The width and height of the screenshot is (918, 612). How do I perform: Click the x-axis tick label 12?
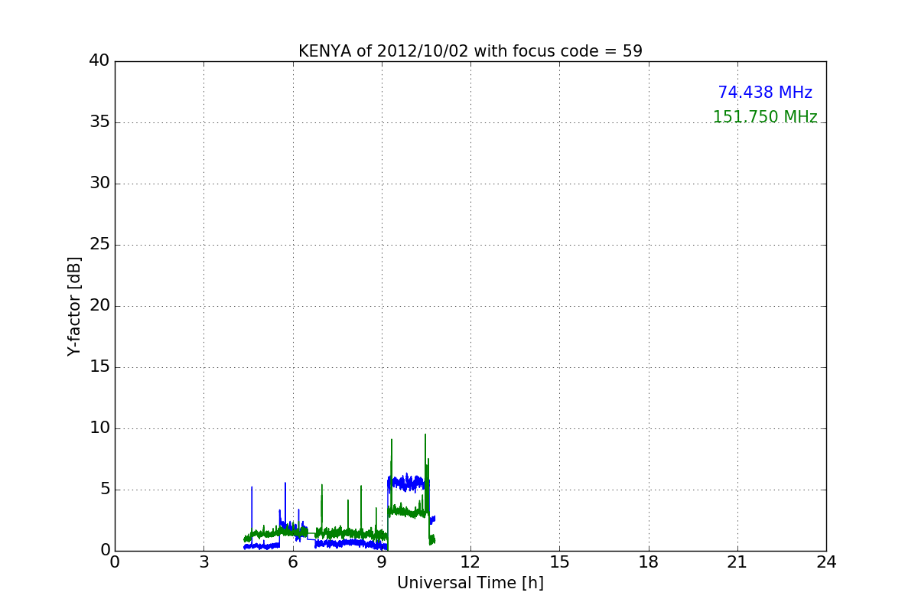[470, 562]
